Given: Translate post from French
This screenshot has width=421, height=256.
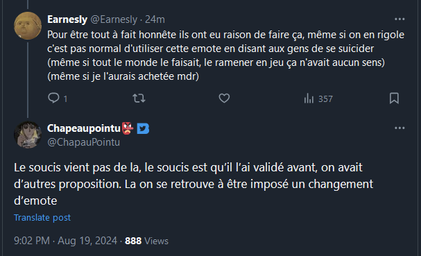Looking at the screenshot, I should [42, 217].
